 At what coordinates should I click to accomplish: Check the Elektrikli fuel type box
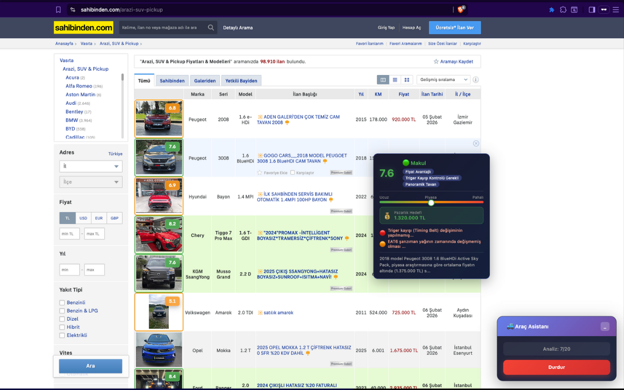[x=62, y=335]
